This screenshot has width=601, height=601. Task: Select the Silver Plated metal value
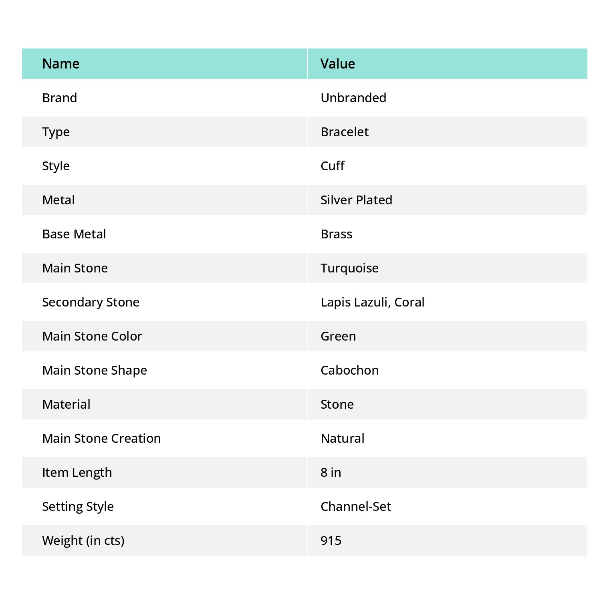[x=356, y=200]
